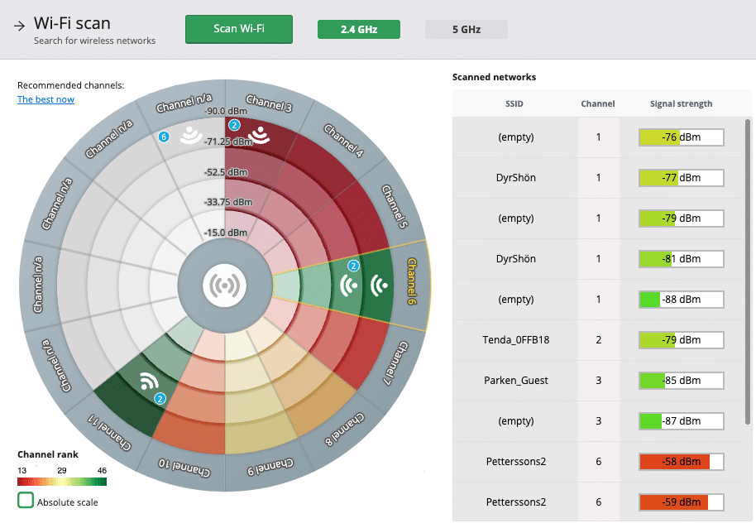Screen dimensions: 756x528
Task: Click the blue badge 2 on Channel 11
Action: [x=161, y=398]
